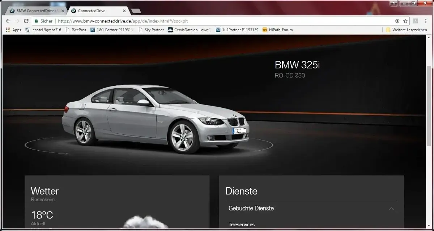Go back using the browser back arrow
Viewport: 434px width, 231px height.
[8, 21]
